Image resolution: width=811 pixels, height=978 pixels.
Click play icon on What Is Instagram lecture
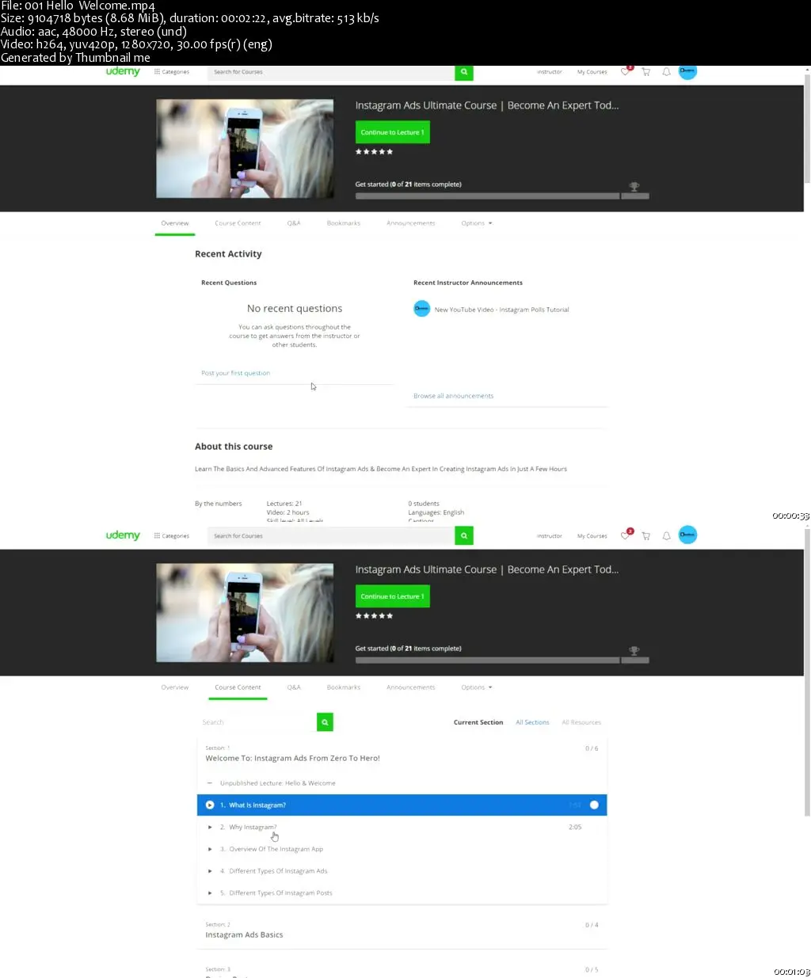coord(210,805)
